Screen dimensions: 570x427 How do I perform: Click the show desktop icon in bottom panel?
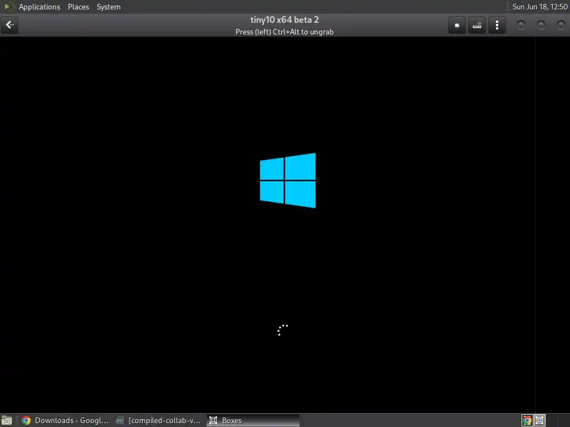[7, 420]
